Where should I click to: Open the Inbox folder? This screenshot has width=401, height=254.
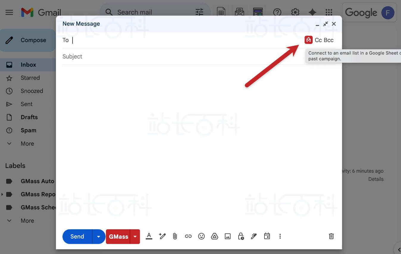click(x=28, y=65)
